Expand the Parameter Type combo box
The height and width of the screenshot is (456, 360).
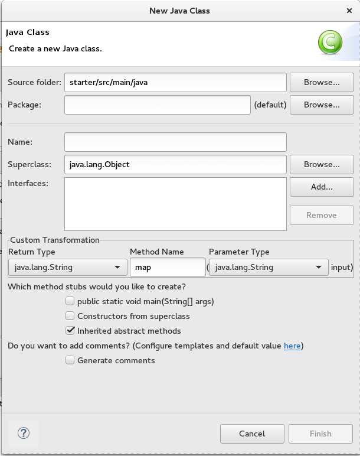(269, 267)
